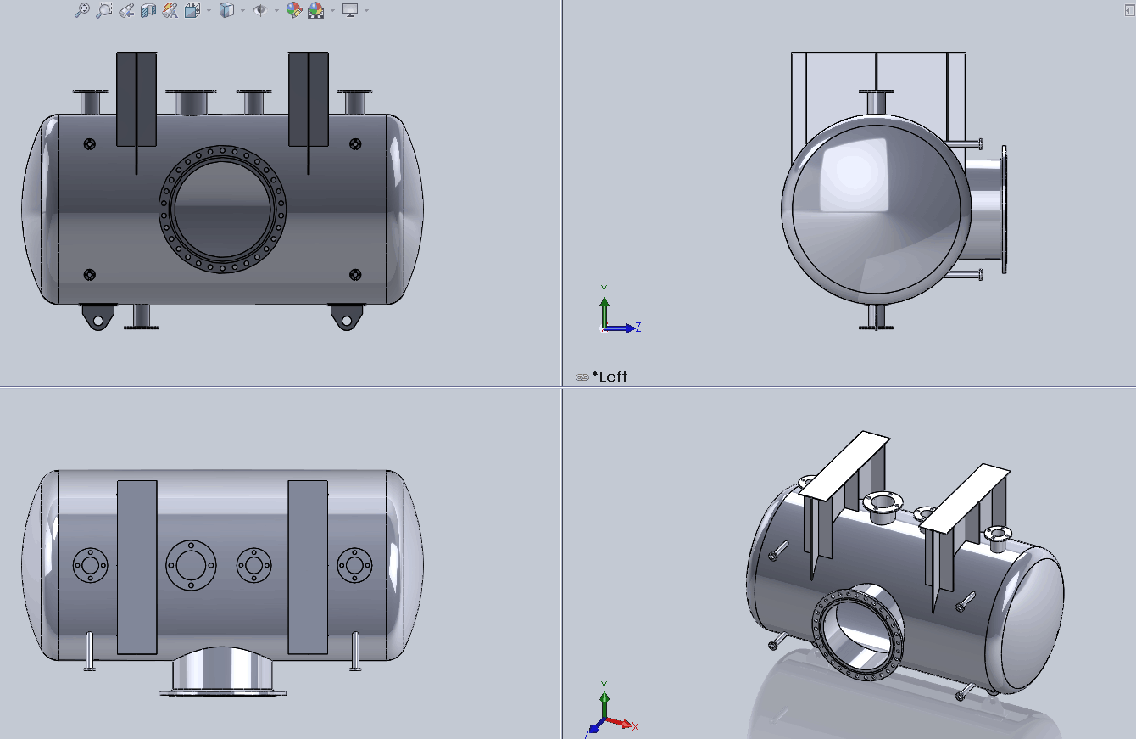1136x739 pixels.
Task: Click the View Orientation cube icon
Action: (192, 10)
